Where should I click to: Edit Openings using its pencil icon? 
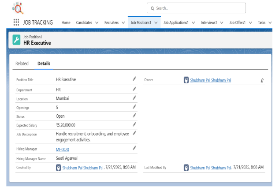(134, 107)
